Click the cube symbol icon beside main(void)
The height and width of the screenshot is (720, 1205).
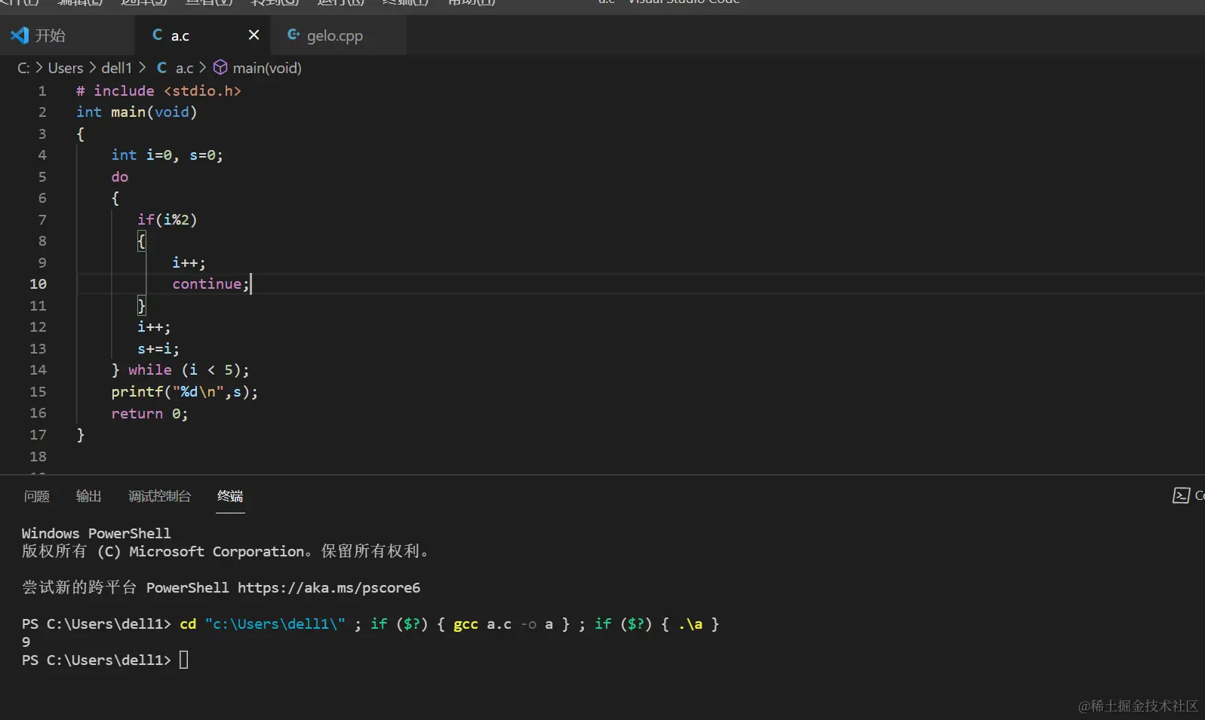(220, 68)
